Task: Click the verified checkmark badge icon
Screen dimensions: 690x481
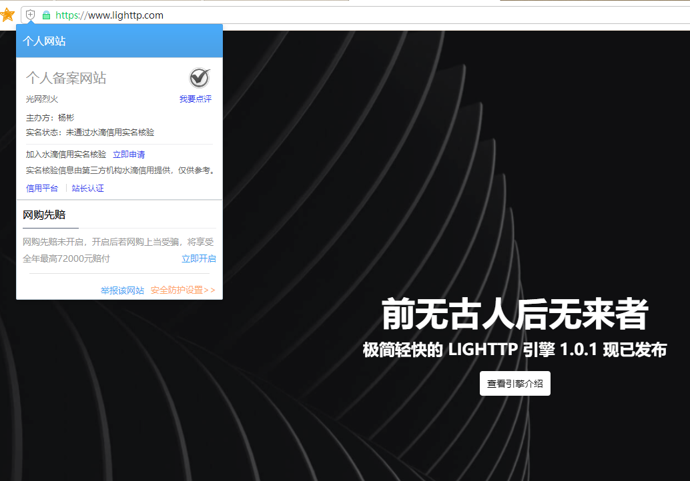Action: click(200, 78)
